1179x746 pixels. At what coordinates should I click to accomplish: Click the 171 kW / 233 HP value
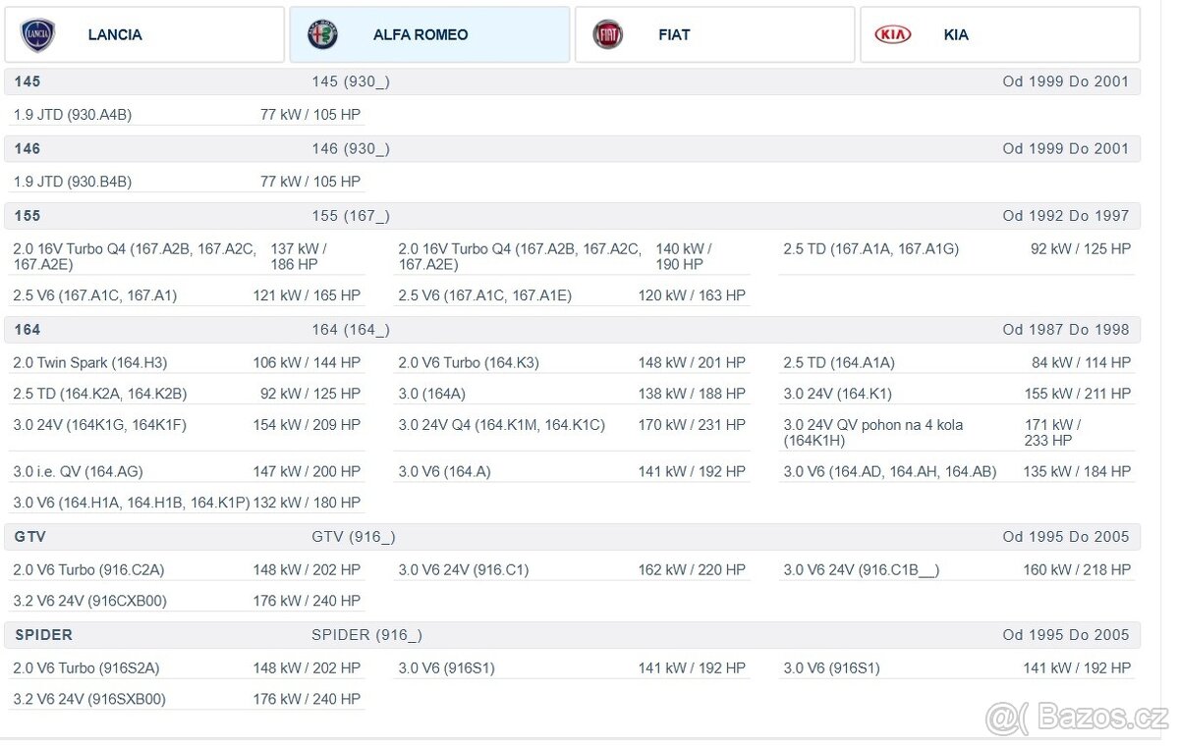pyautogui.click(x=1053, y=433)
